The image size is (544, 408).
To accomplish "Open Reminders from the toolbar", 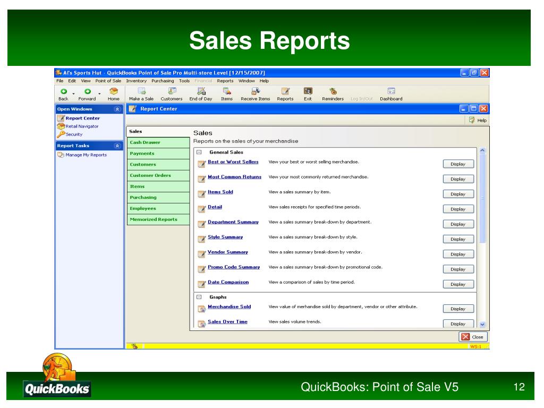I will 333,94.
